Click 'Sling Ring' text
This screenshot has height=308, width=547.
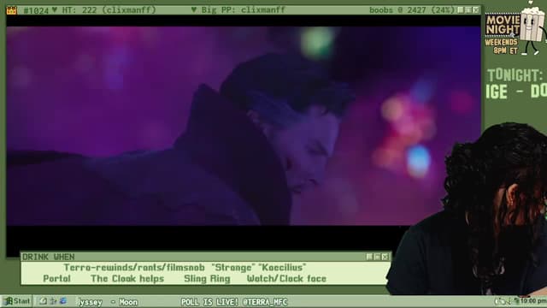[207, 279]
